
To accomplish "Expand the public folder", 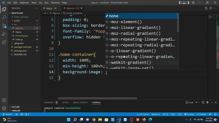I will (24, 20).
